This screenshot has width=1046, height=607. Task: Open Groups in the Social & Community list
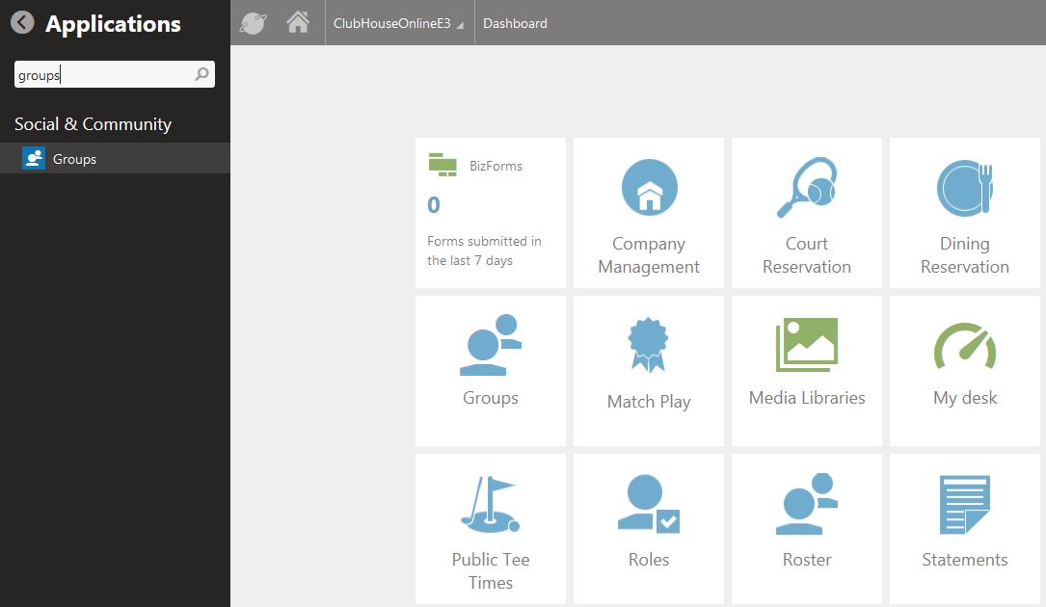click(74, 159)
